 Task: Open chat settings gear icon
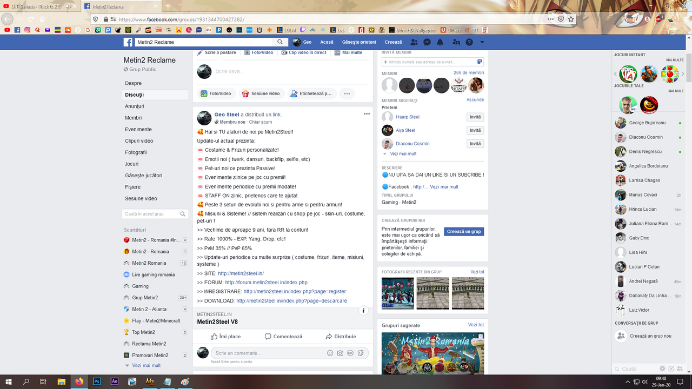[x=662, y=369]
